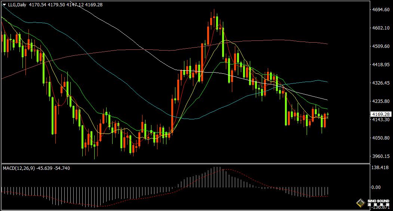Click the OHLC values 4170.54 4179.50 4147.12 4169.28
Viewport: 393px width, 211px height.
click(66, 5)
